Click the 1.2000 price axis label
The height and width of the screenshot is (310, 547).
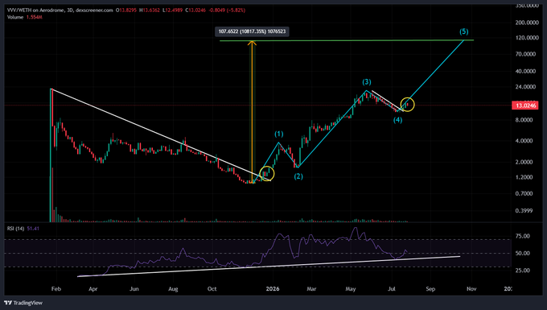coord(524,177)
